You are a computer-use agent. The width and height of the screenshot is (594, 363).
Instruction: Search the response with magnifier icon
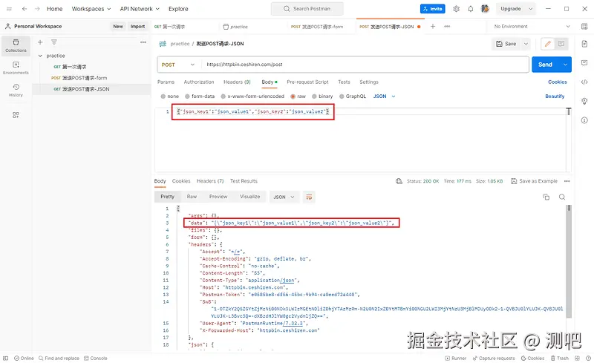point(562,197)
